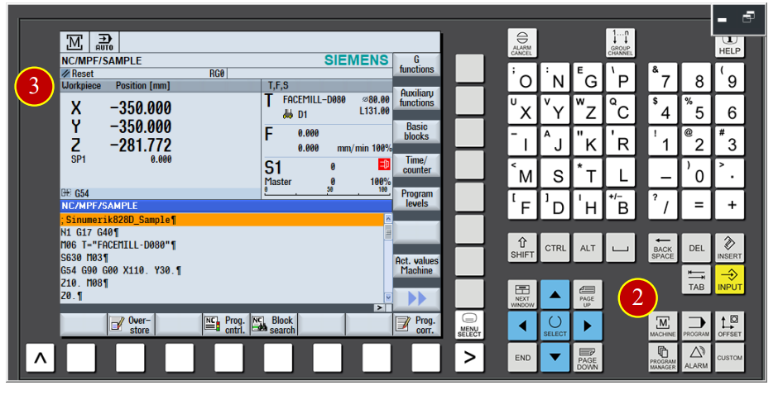Click the END key
The width and height of the screenshot is (778, 395).
[x=522, y=357]
